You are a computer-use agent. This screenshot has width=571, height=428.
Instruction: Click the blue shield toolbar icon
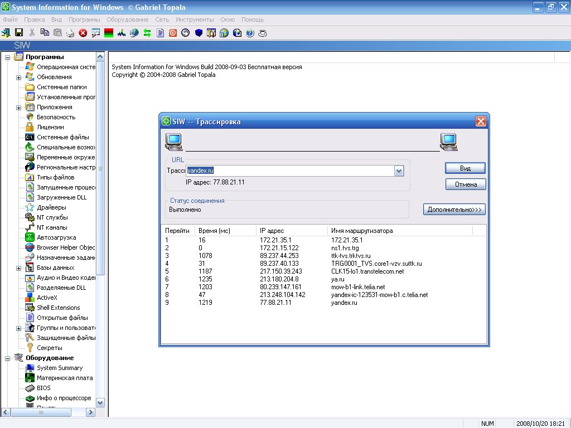coord(199,33)
